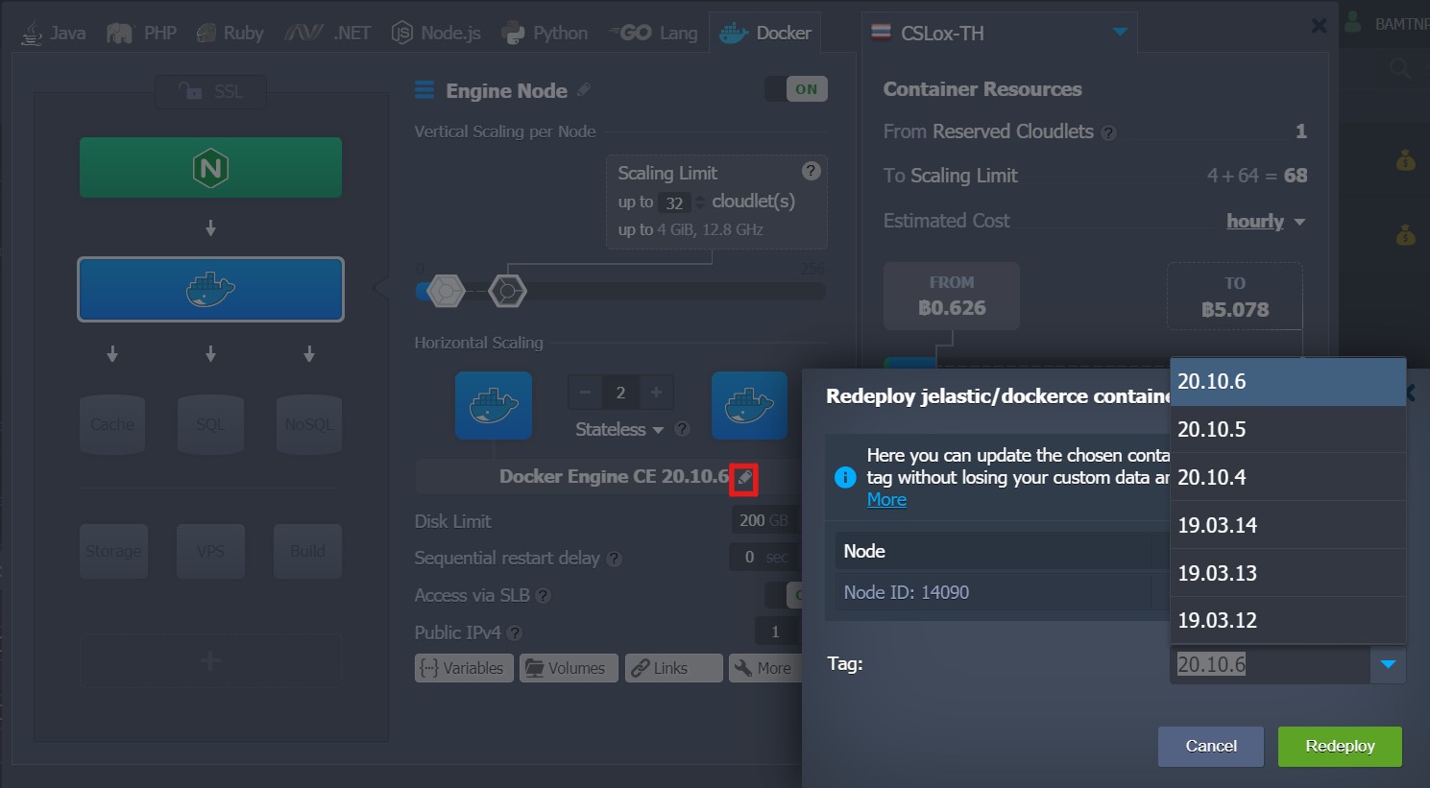
Task: Click the blue info icon in Redeploy dialog
Action: [x=845, y=477]
